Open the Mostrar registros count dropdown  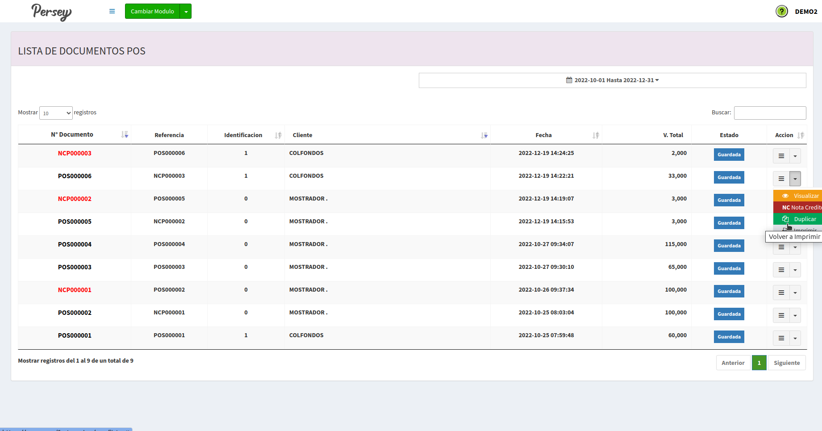[56, 113]
